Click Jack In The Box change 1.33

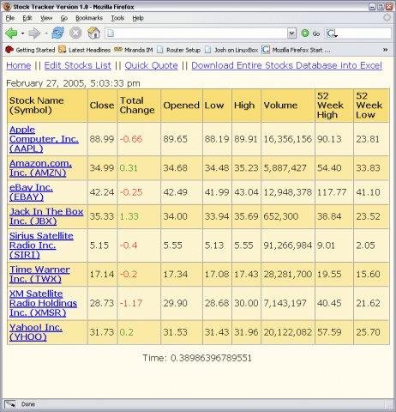(129, 216)
